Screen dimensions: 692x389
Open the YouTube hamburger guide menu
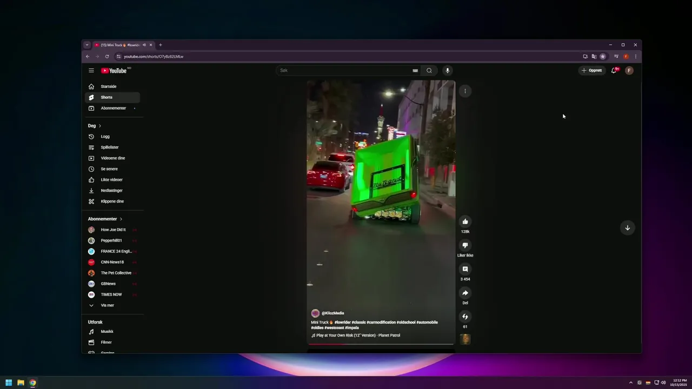tap(91, 70)
